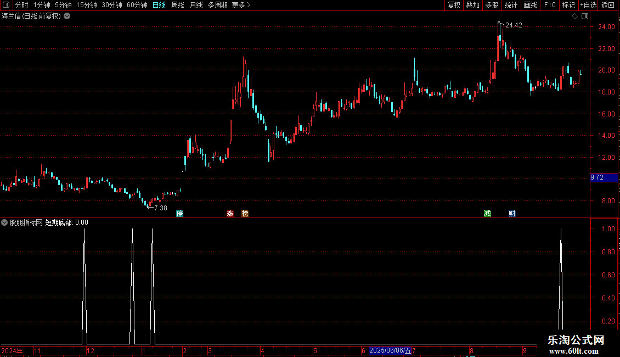The image size is (620, 357).
Task: Click the 2025/06/06/五 date label
Action: pyautogui.click(x=390, y=350)
